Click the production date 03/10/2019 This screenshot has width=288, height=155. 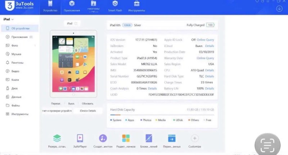[206, 52]
